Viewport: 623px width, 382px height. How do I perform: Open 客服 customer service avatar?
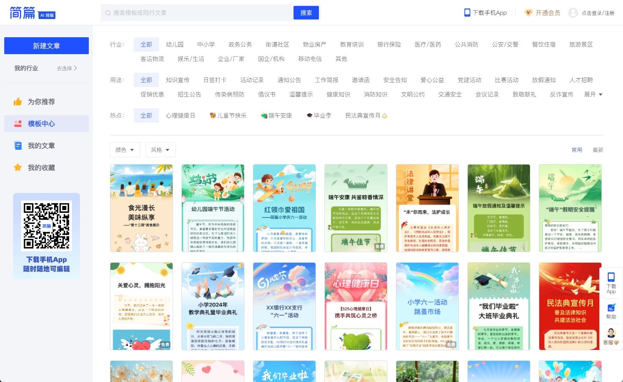(x=611, y=333)
